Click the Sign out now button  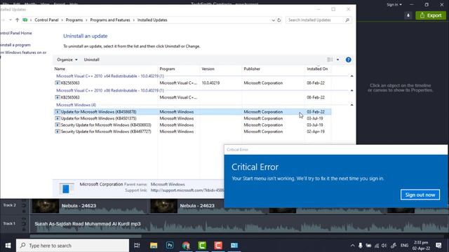point(420,195)
